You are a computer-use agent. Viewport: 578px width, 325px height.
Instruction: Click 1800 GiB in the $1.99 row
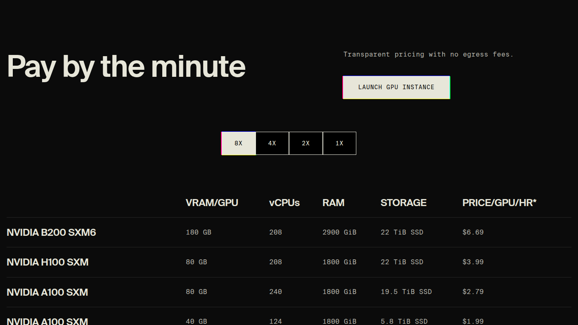pyautogui.click(x=339, y=321)
